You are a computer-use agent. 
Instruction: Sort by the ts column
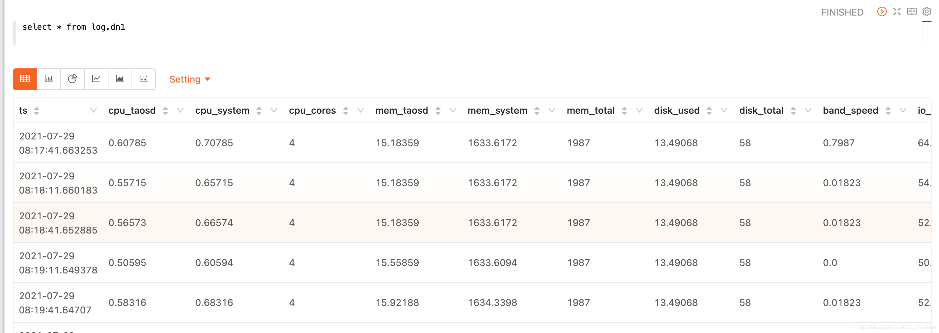(37, 111)
